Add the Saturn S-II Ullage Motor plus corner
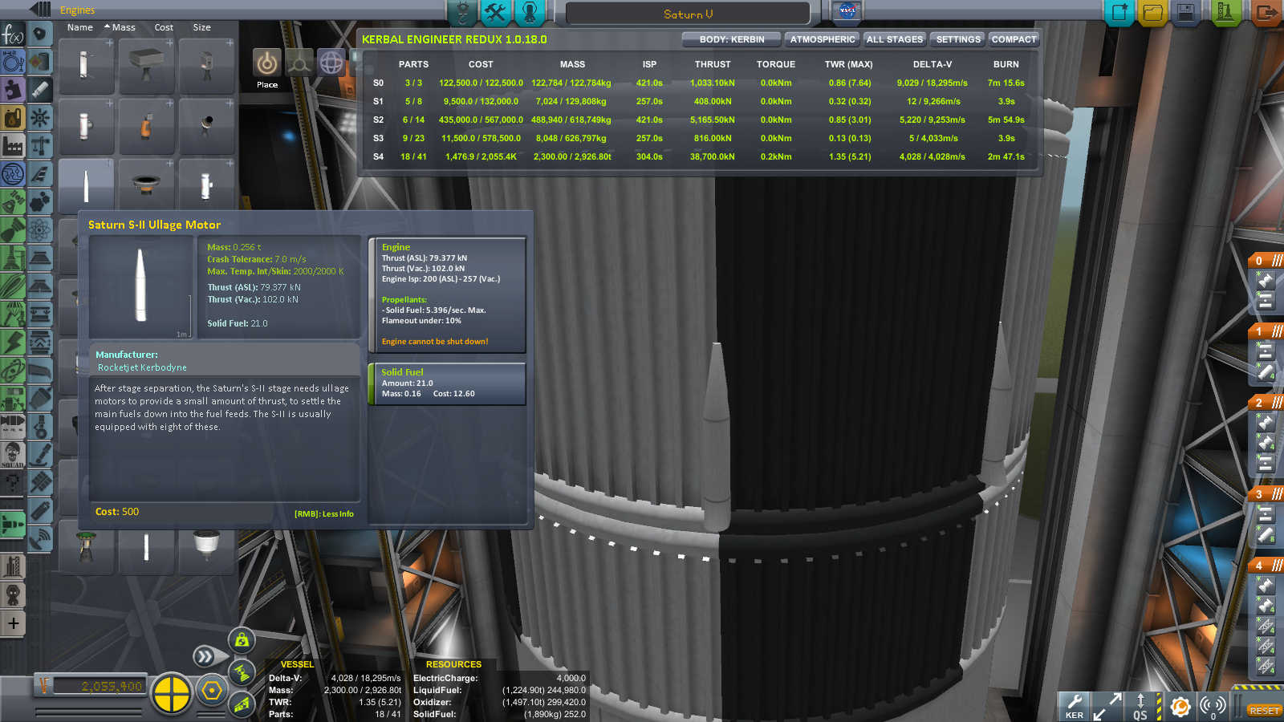1284x722 pixels. click(x=109, y=164)
